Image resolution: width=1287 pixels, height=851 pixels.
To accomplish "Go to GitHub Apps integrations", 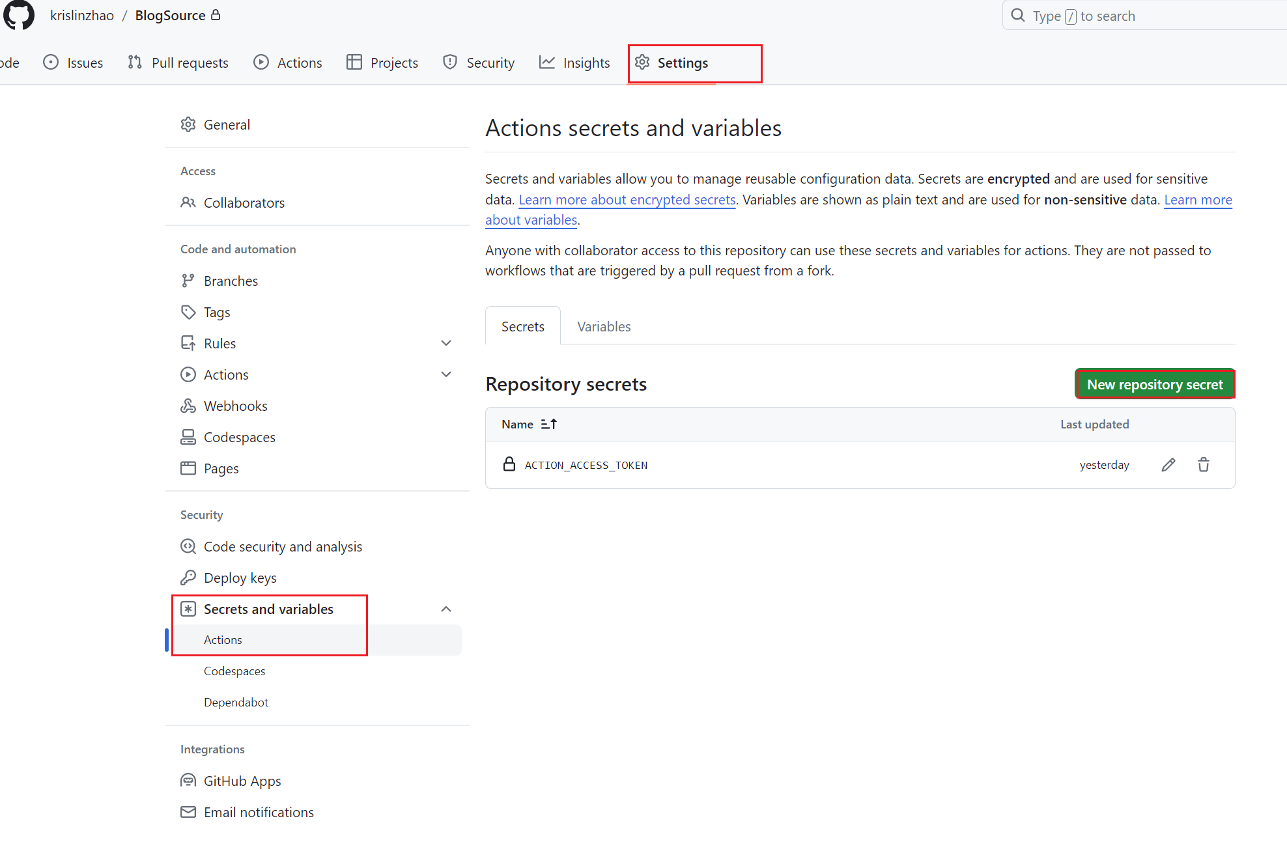I will pos(242,781).
